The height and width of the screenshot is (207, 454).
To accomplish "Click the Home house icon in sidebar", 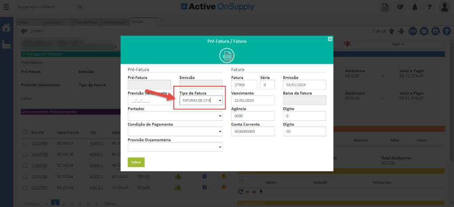I will click(6, 27).
